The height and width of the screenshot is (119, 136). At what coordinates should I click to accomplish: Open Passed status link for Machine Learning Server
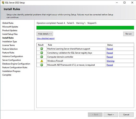pyautogui.click(x=110, y=49)
